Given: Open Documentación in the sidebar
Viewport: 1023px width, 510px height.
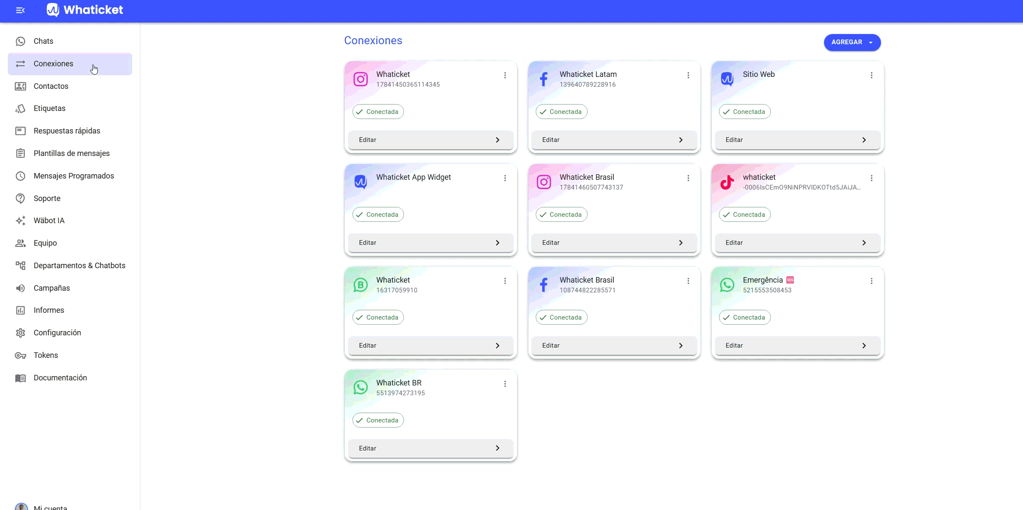Looking at the screenshot, I should [x=70, y=378].
